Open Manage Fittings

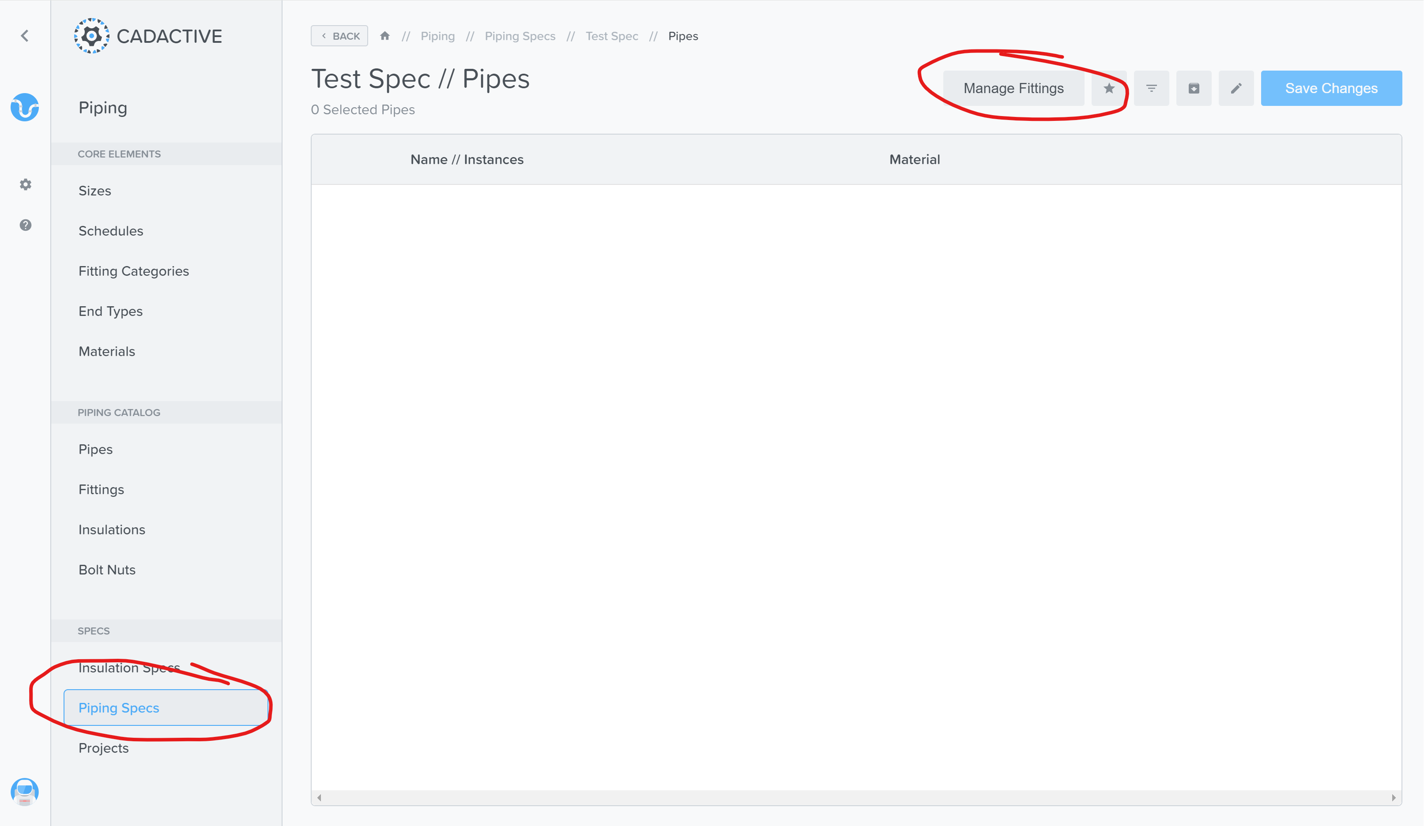tap(1013, 88)
